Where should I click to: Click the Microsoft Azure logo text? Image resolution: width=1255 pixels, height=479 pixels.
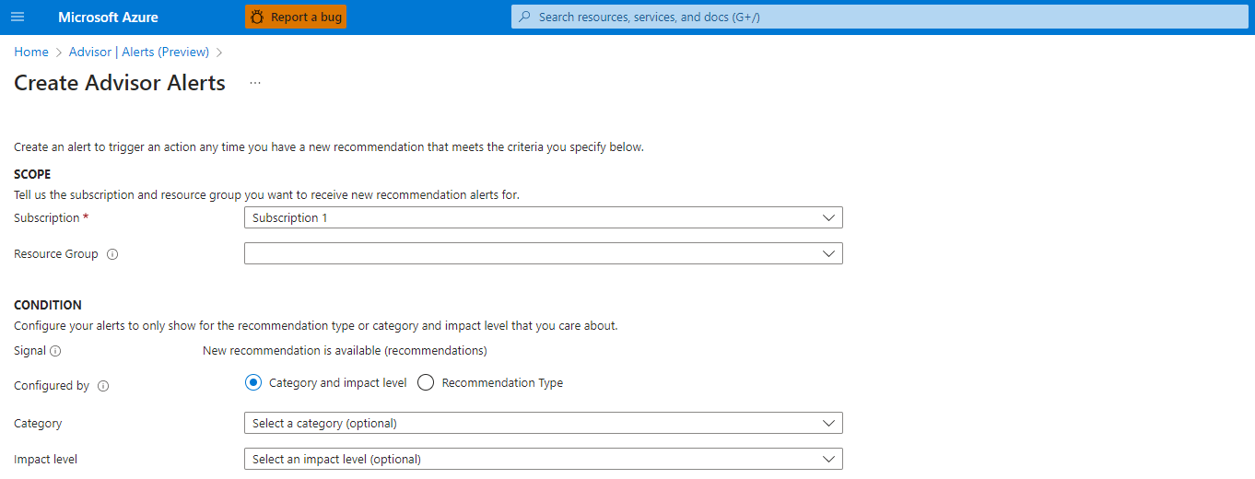point(108,18)
